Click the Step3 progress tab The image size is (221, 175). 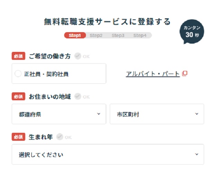tap(118, 35)
